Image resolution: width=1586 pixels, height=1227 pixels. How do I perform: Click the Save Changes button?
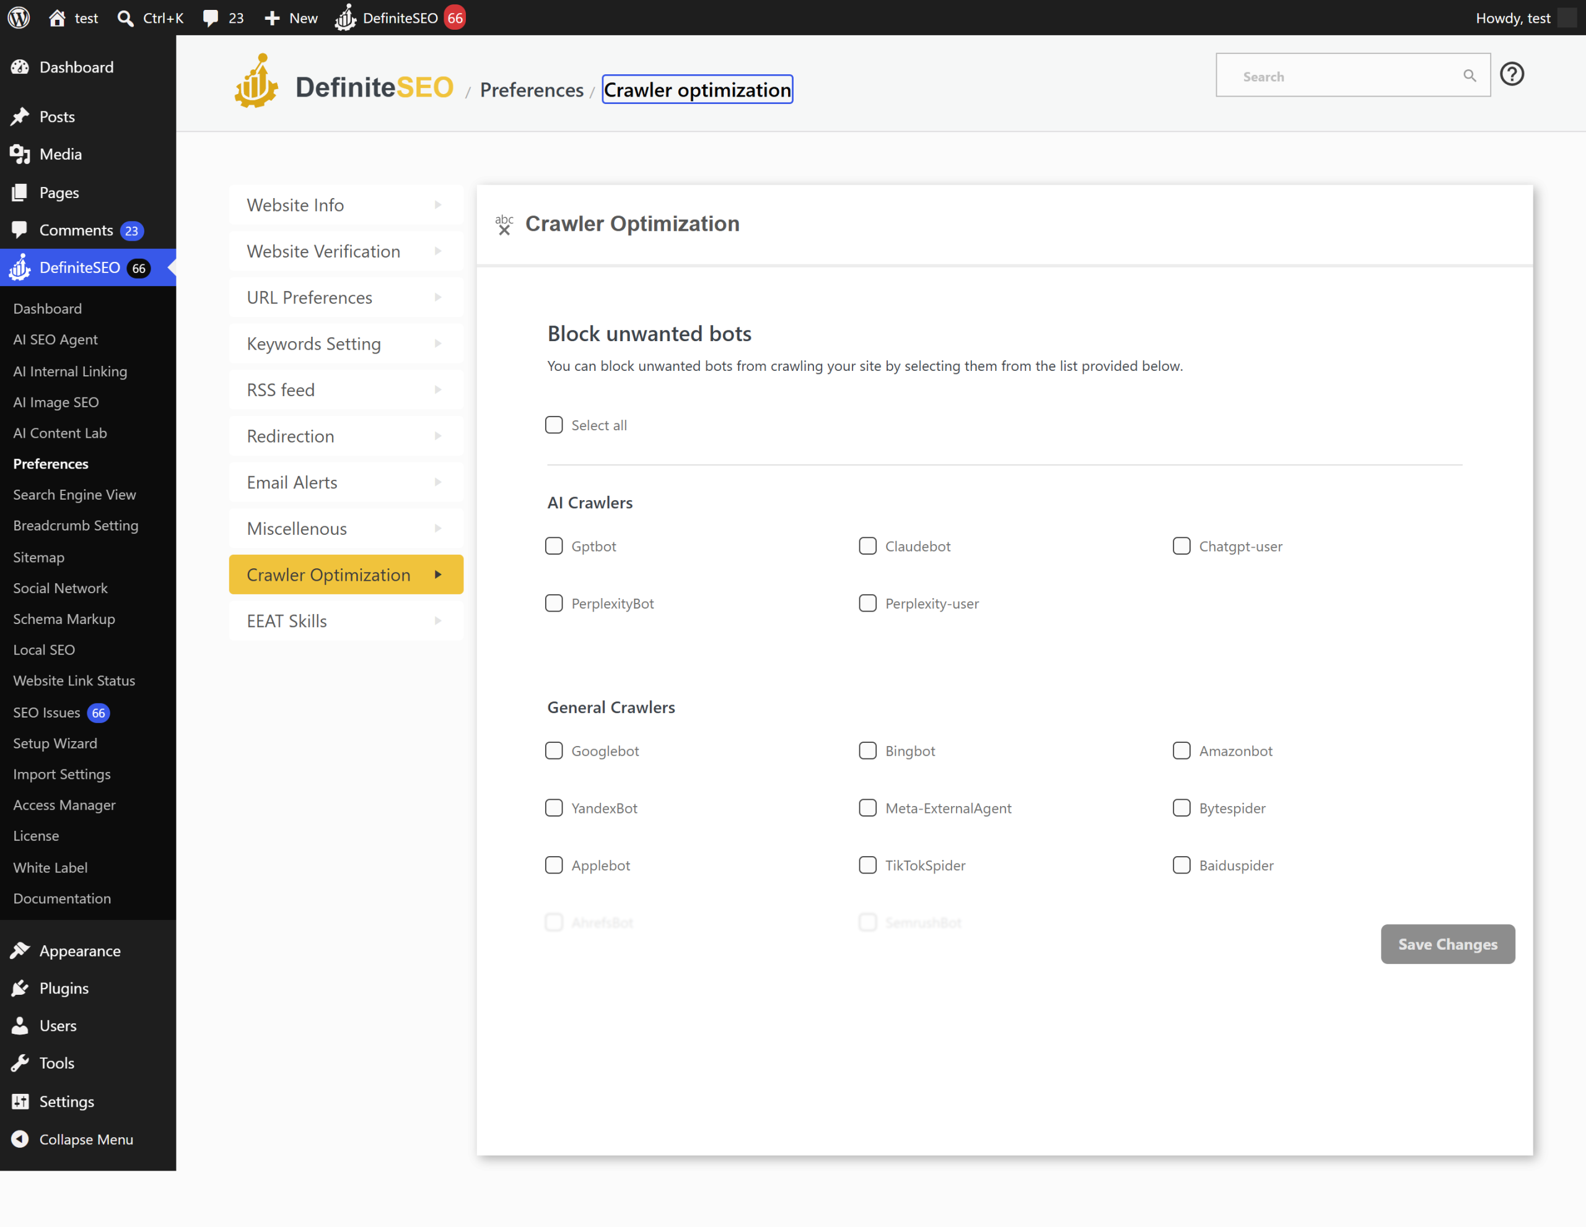(1447, 944)
